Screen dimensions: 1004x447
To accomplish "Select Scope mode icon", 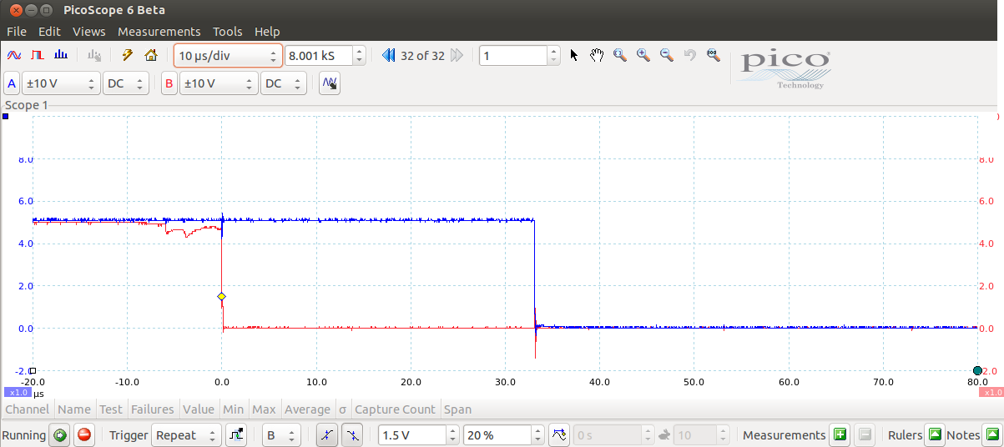I will point(14,56).
